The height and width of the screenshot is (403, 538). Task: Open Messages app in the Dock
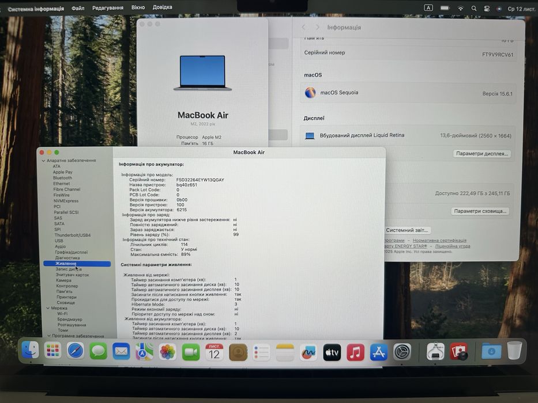point(99,352)
